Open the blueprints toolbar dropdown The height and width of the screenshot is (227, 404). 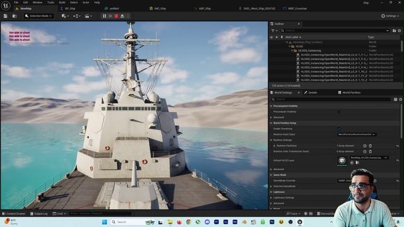pos(76,16)
